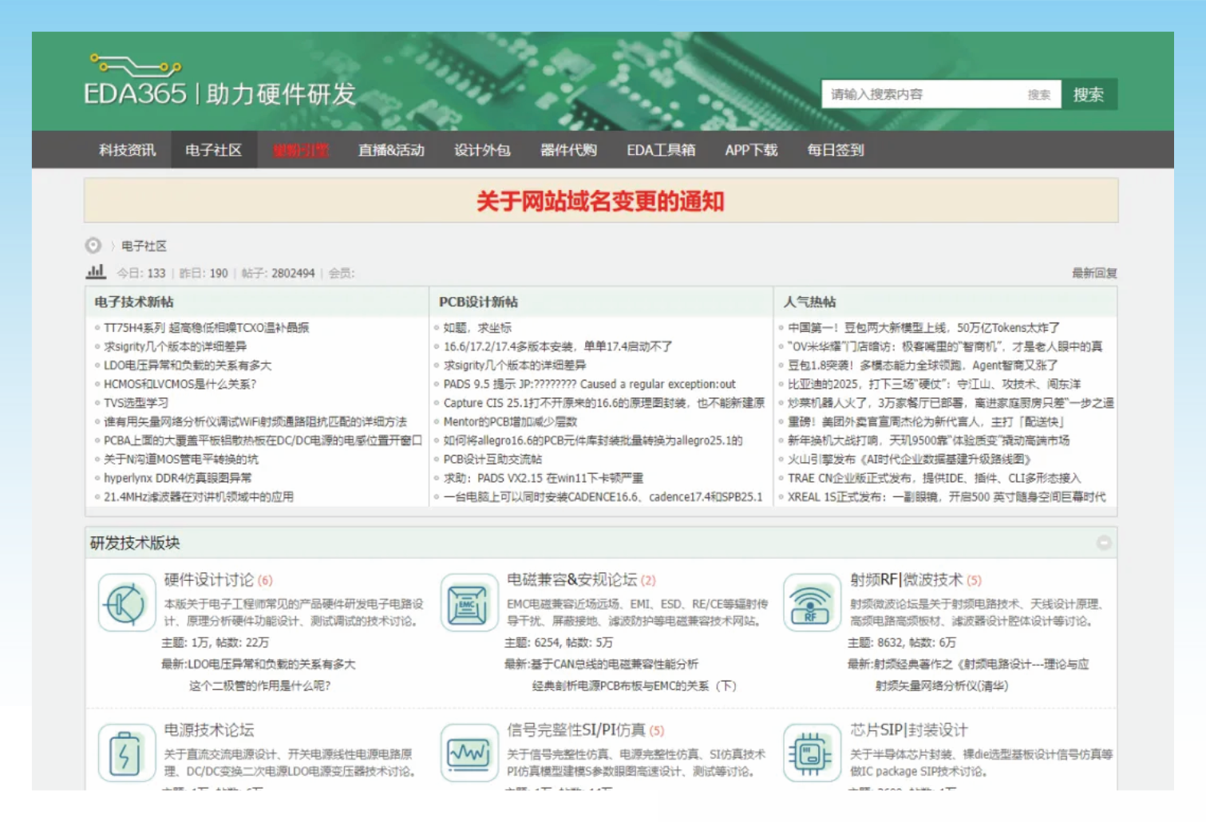This screenshot has width=1206, height=822.
Task: Open the RF microwave technology forum icon
Action: pos(811,603)
